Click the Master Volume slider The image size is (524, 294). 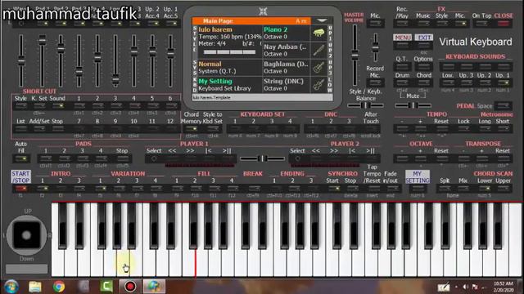tap(355, 55)
